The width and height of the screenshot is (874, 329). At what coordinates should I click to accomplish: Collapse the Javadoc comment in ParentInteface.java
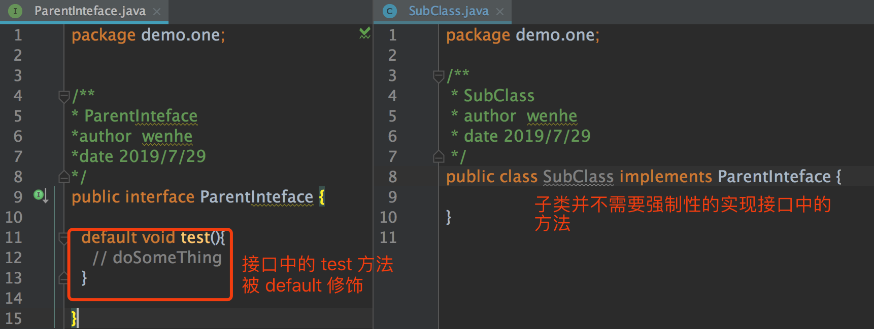point(64,95)
